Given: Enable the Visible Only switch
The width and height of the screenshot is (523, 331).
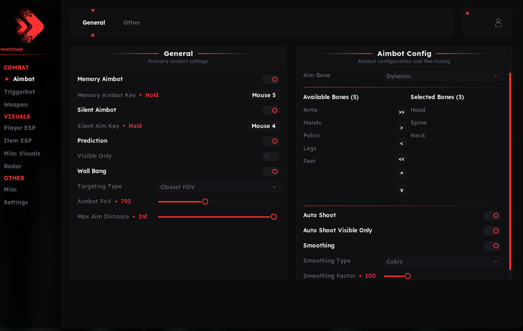Looking at the screenshot, I should click(x=271, y=156).
